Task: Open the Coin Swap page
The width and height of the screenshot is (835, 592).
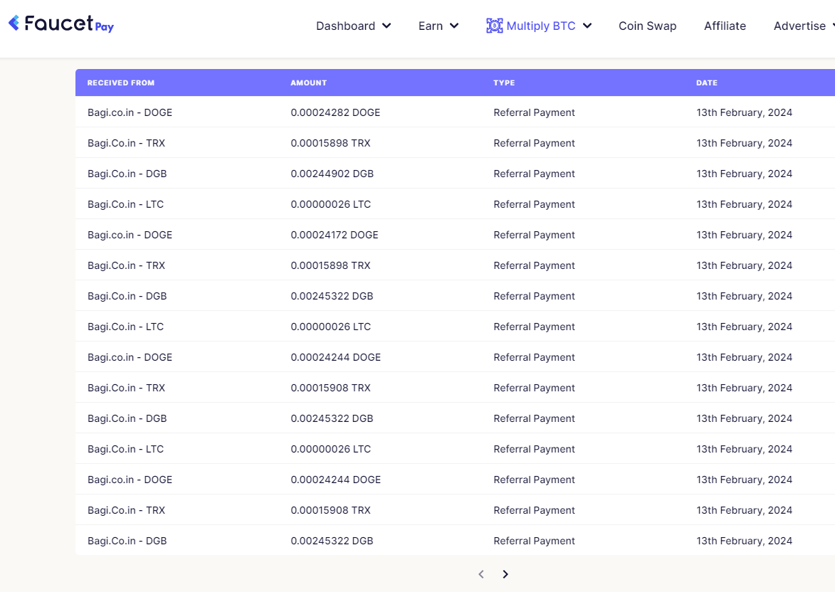Action: (x=648, y=26)
